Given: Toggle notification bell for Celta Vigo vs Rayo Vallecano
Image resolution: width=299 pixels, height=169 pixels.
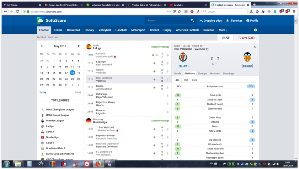Looking at the screenshot, I should [x=167, y=96].
